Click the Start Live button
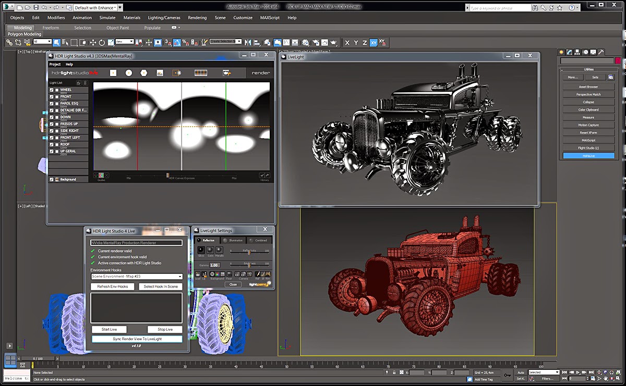Image resolution: width=626 pixels, height=386 pixels. pyautogui.click(x=109, y=329)
